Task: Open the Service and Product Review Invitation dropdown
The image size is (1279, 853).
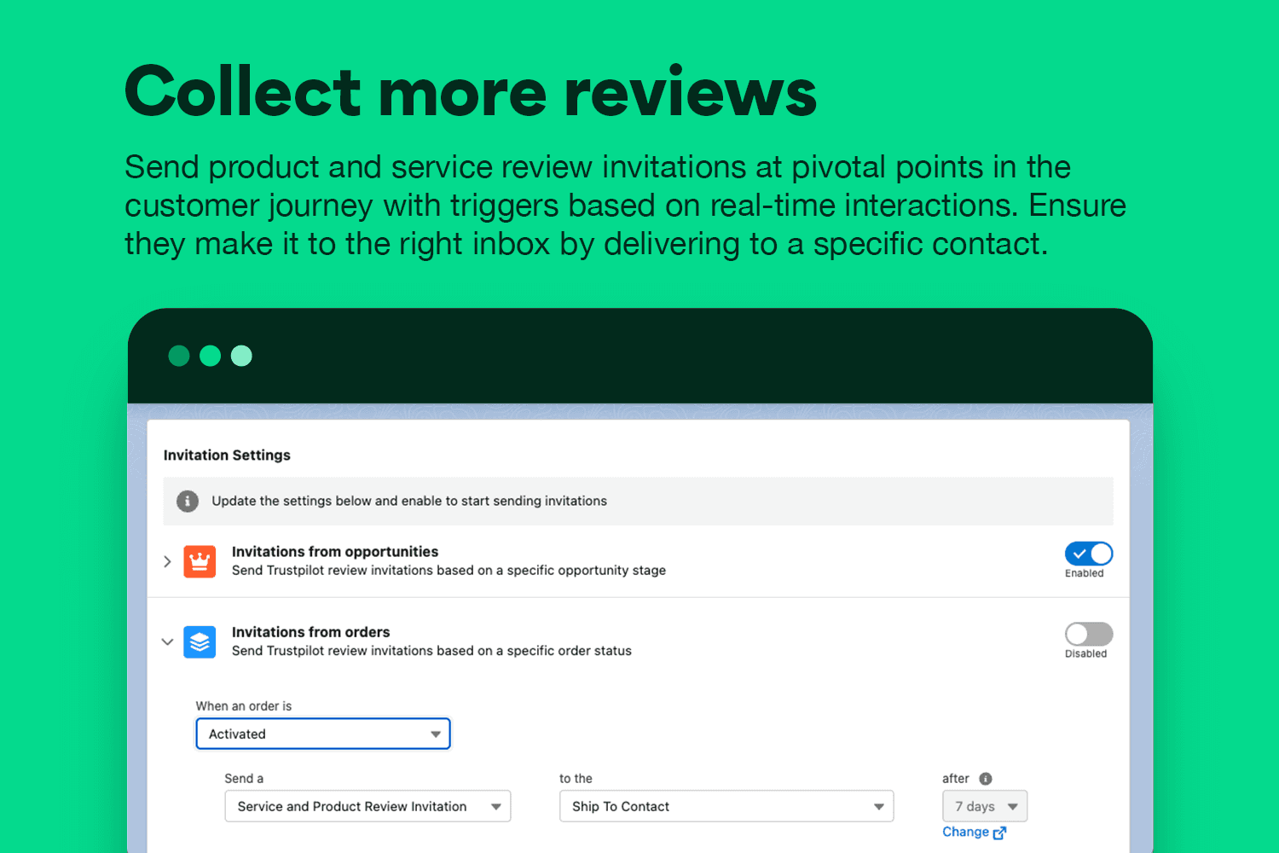Action: point(367,806)
